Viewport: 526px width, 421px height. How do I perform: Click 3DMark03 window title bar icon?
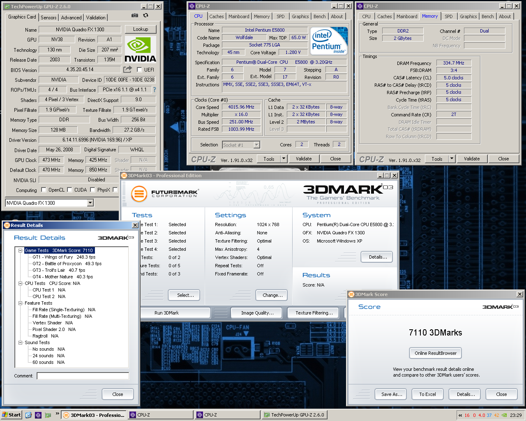[x=124, y=176]
